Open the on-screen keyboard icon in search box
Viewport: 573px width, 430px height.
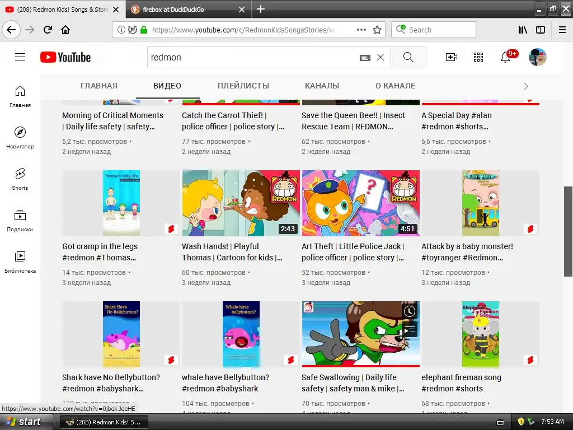pos(365,58)
